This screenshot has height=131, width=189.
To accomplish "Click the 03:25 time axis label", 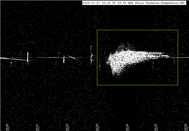I will 155,128.
